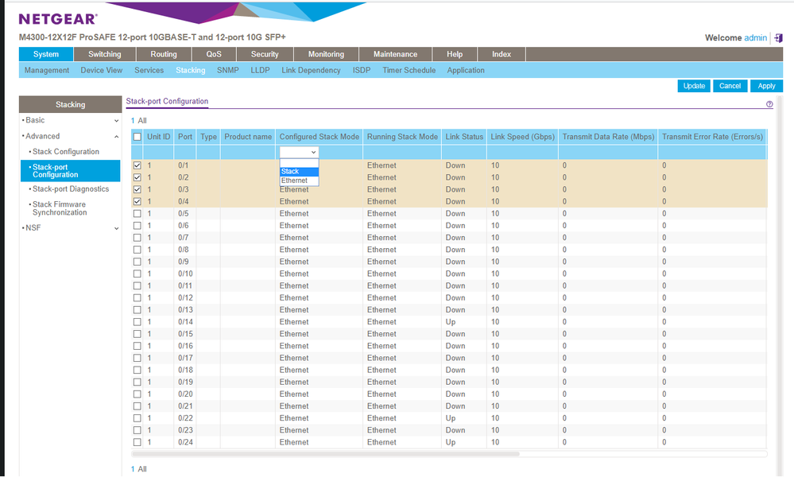The image size is (794, 493).
Task: Open the System main tab
Action: (46, 54)
